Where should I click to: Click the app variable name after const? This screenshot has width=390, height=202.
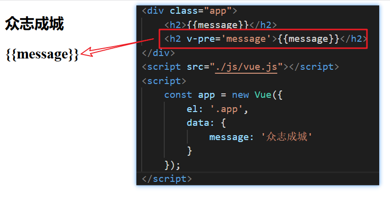click(x=206, y=96)
